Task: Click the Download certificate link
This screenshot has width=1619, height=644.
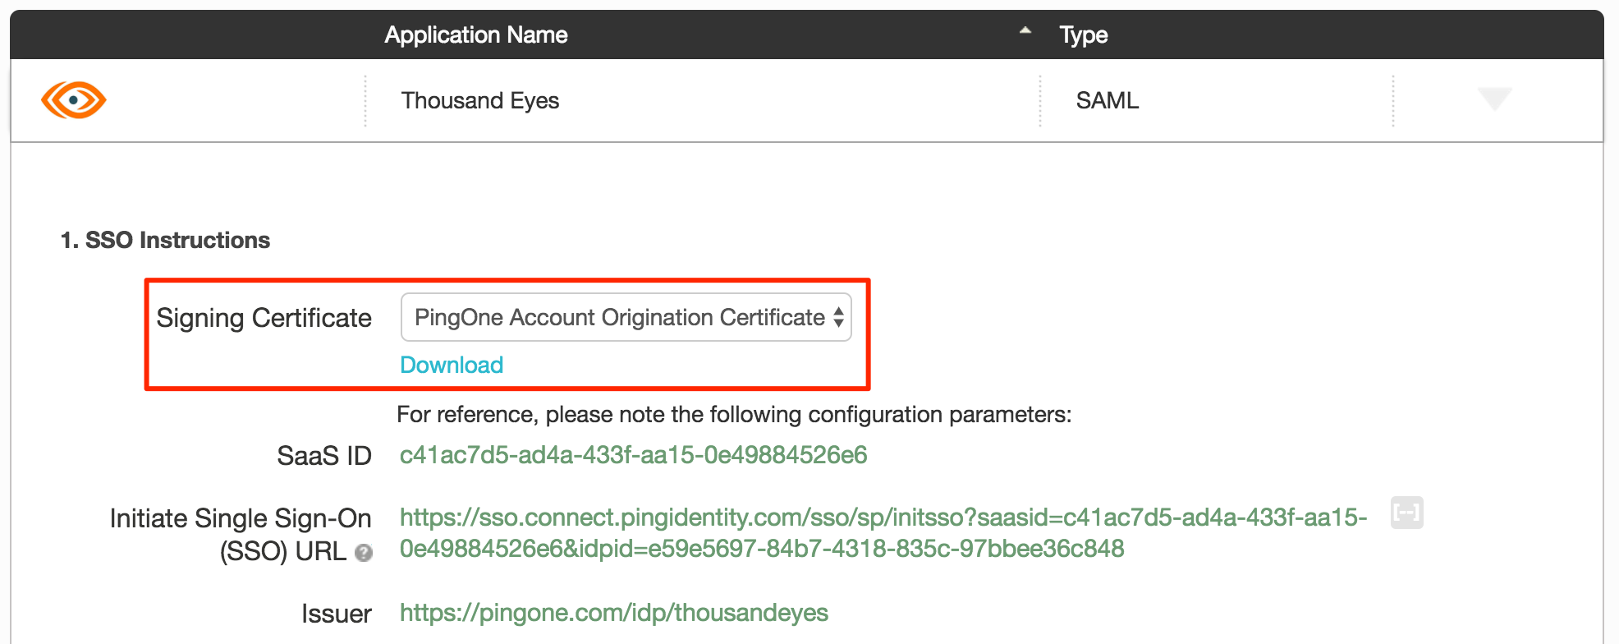Action: (x=452, y=365)
